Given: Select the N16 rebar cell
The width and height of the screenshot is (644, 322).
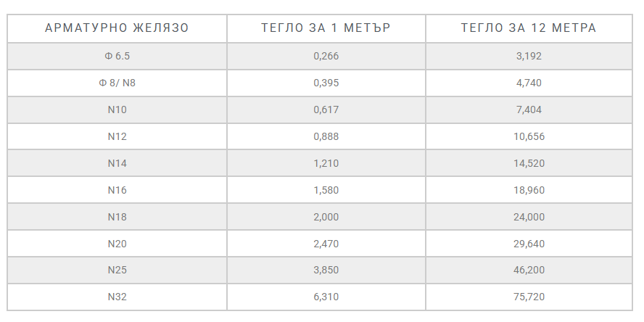Looking at the screenshot, I should point(117,190).
